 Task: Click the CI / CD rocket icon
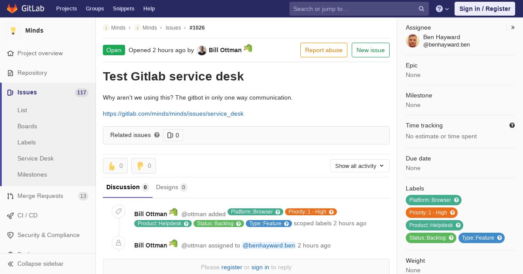10,216
